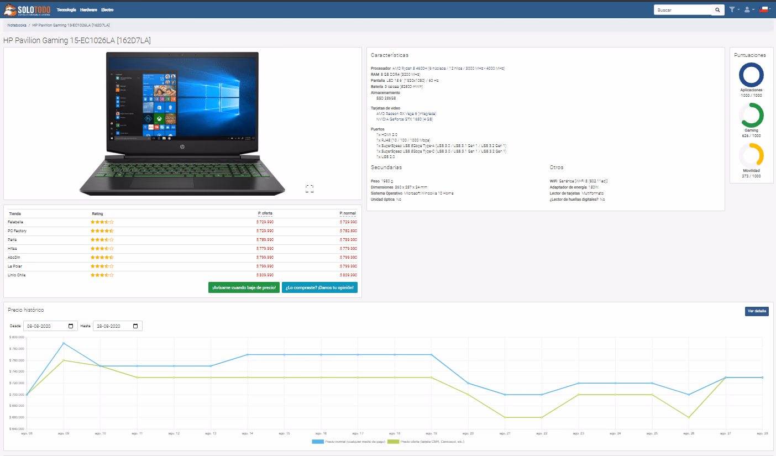
Task: Click the Hasta date field
Action: 117,326
